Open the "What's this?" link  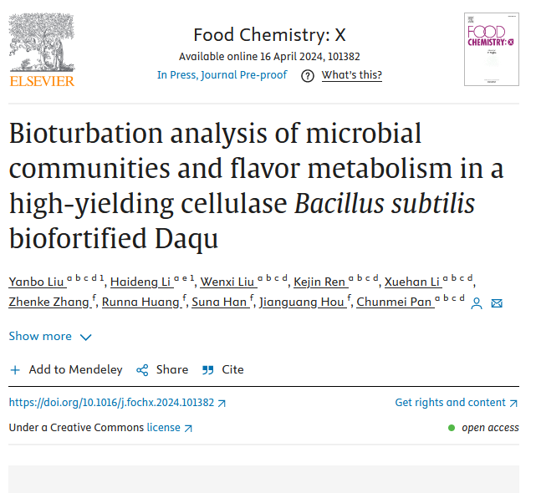coord(351,75)
